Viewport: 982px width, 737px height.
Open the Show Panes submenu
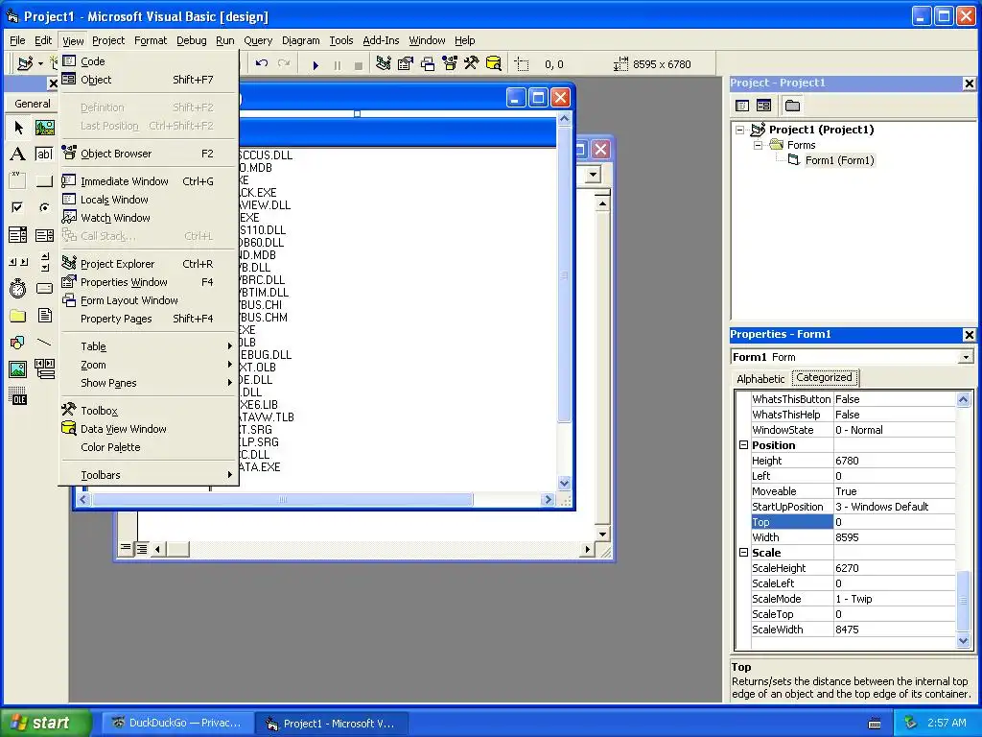[x=149, y=383]
